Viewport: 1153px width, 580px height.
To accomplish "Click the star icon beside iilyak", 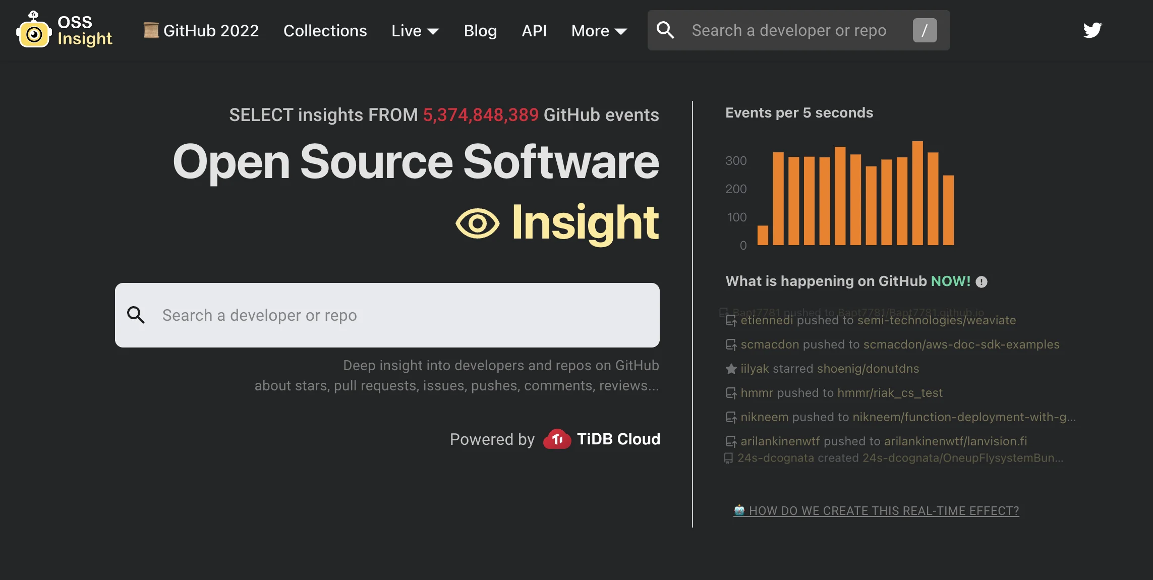I will pos(731,368).
